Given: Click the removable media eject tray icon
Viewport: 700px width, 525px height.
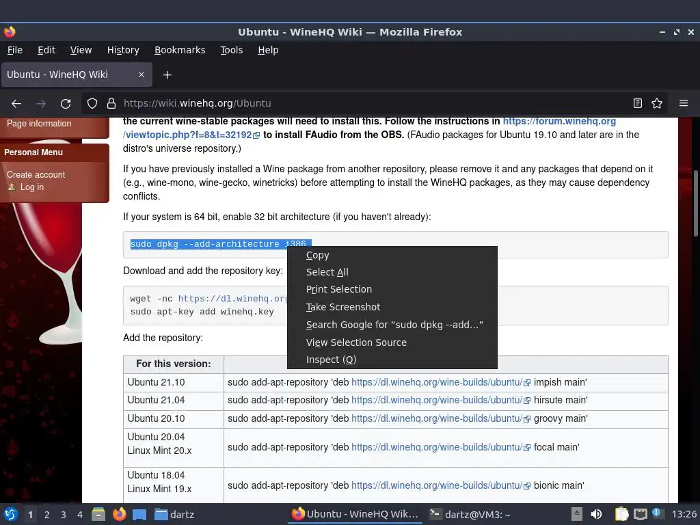Looking at the screenshot, I should pyautogui.click(x=577, y=514).
